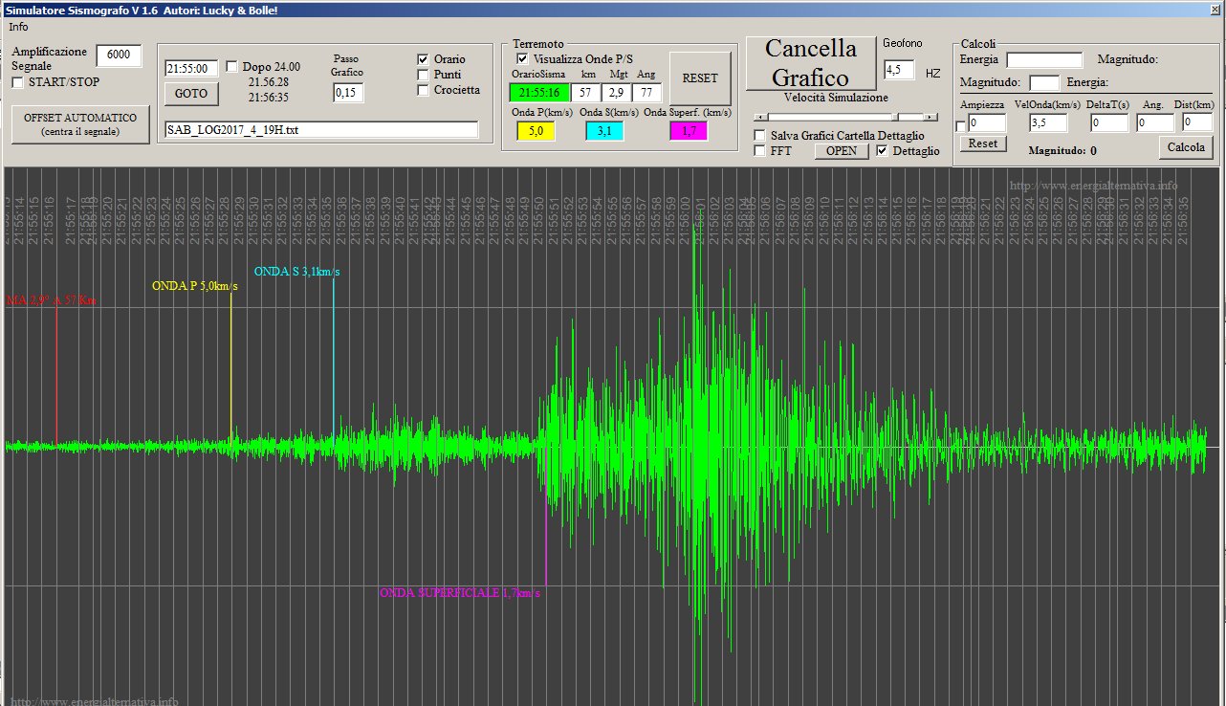Enable the Punti checkbox
The image size is (1226, 706).
pyautogui.click(x=424, y=75)
